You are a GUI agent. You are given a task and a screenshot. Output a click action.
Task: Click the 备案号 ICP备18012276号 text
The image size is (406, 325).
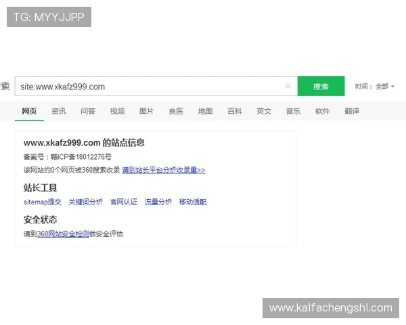(x=68, y=157)
